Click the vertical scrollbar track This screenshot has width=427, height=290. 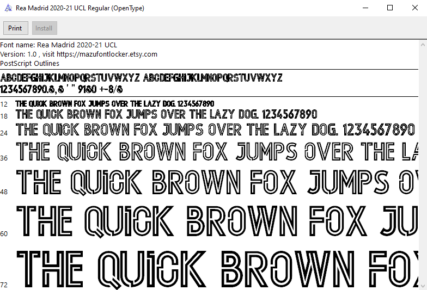coord(423,163)
